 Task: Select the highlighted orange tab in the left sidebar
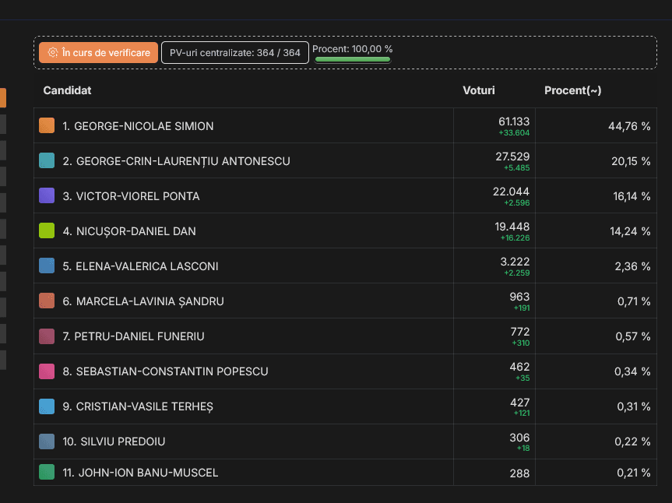coord(3,97)
